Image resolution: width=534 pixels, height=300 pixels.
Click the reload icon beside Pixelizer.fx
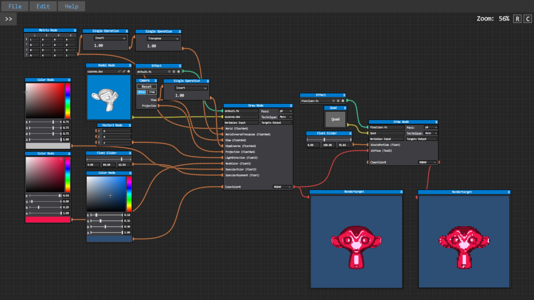click(x=334, y=101)
